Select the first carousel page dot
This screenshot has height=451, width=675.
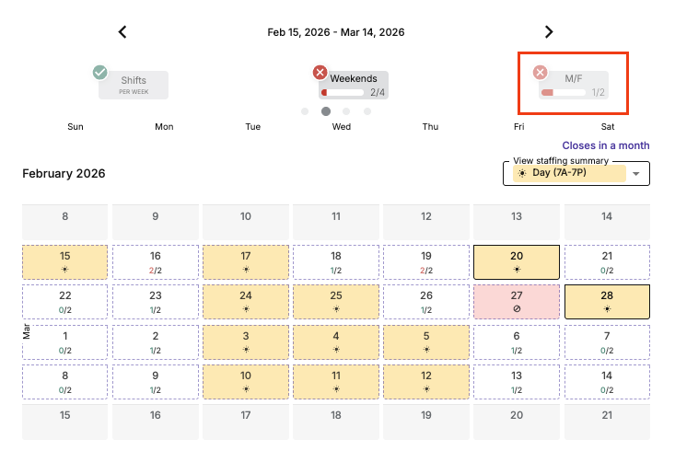click(305, 111)
